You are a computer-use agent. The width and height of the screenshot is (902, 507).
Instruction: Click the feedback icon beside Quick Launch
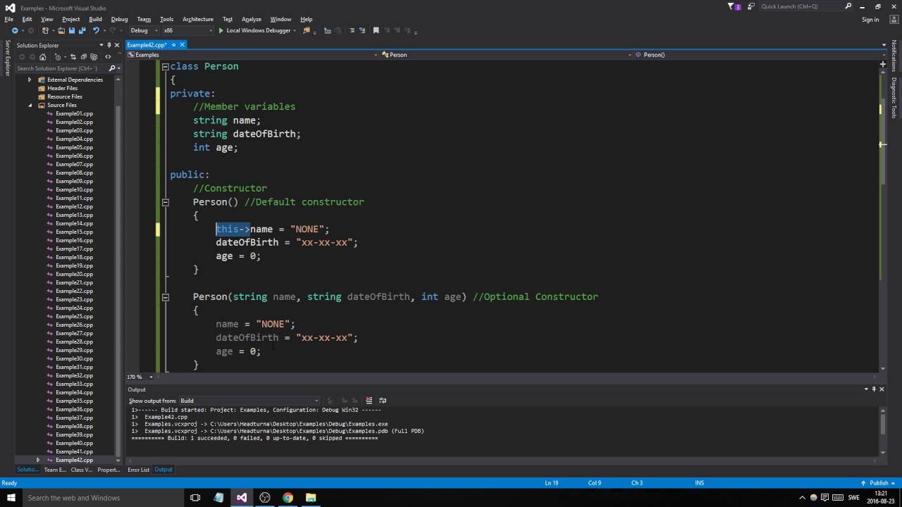[750, 6]
